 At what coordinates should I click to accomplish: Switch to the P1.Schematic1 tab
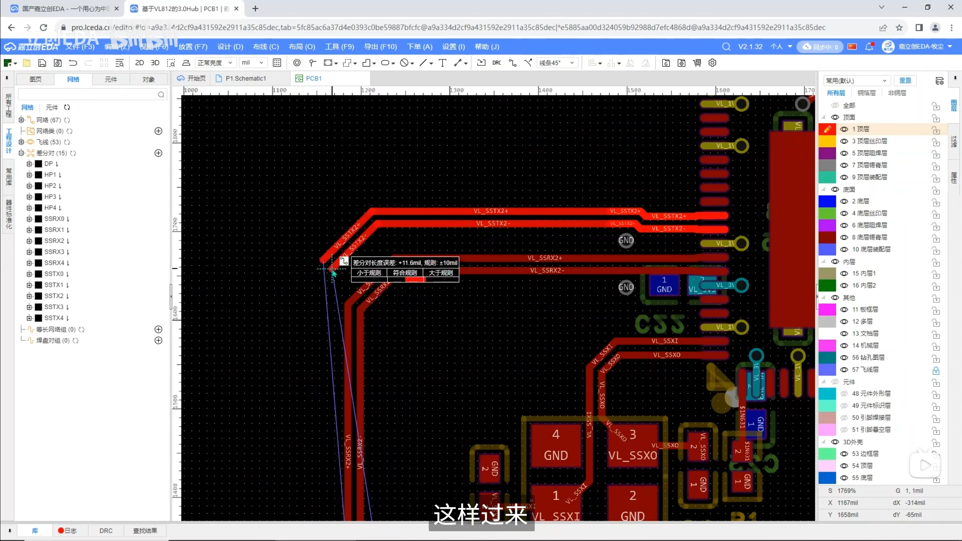(245, 79)
